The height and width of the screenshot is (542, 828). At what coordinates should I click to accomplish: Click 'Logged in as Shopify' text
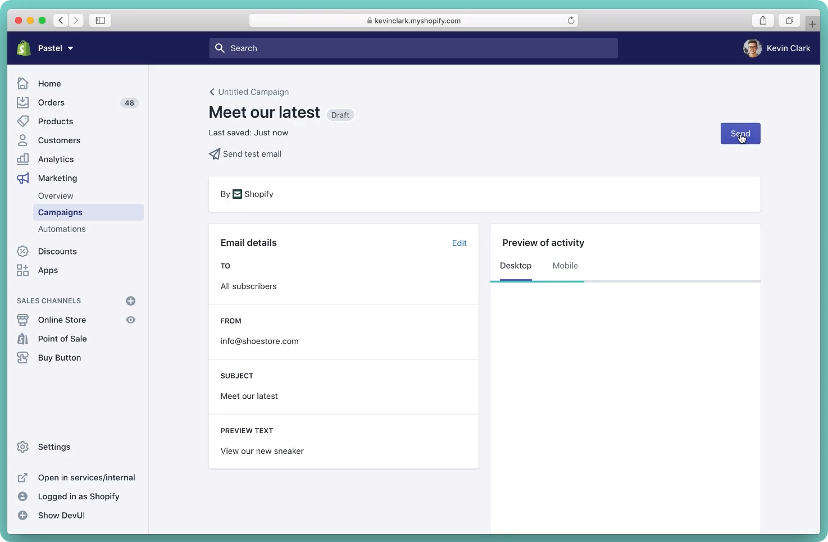click(79, 497)
